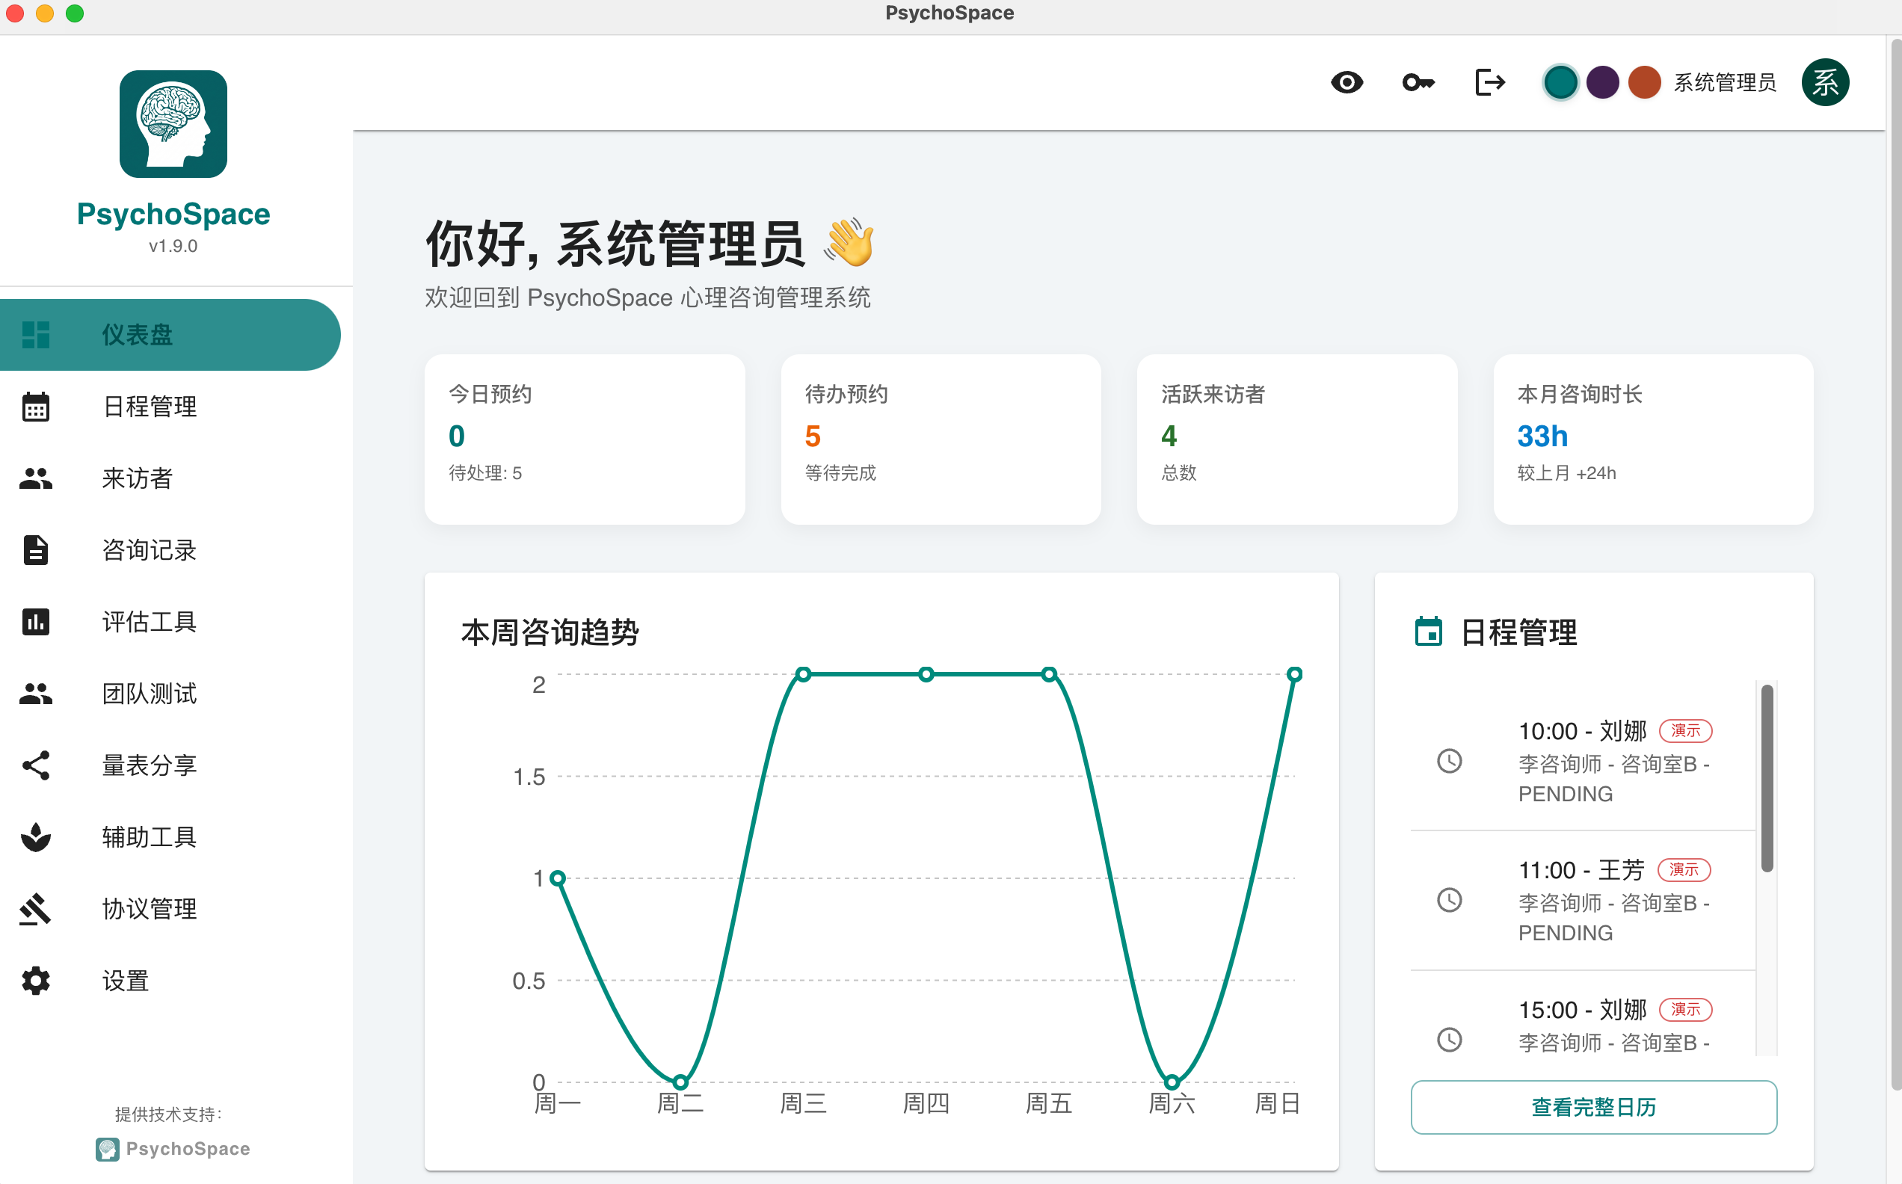Expand the 协议管理 sidebar item

(149, 908)
